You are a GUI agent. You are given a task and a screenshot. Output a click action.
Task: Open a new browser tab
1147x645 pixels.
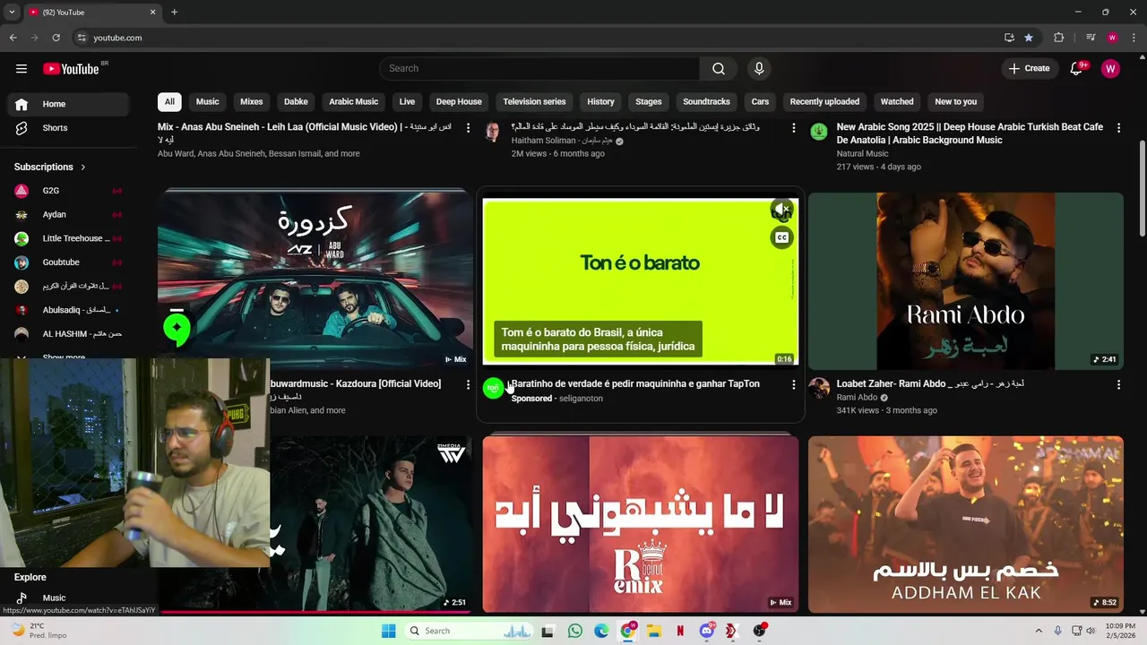coord(174,13)
